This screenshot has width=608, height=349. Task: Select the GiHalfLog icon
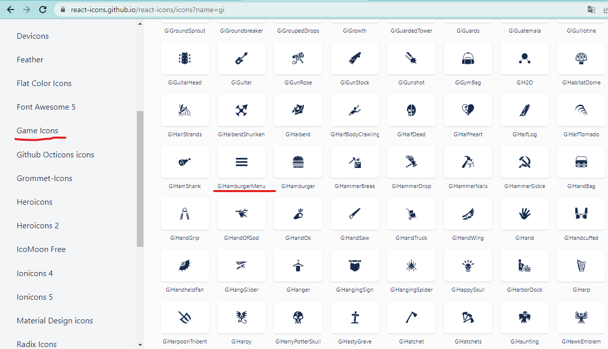(524, 110)
